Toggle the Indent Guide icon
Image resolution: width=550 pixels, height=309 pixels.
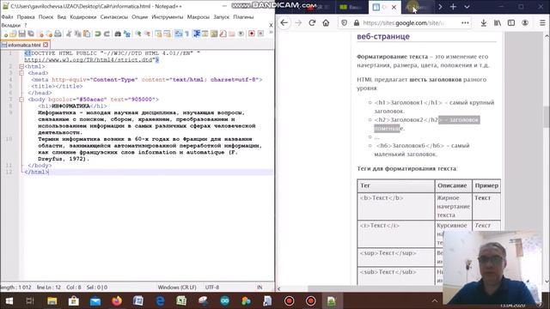tap(197, 33)
